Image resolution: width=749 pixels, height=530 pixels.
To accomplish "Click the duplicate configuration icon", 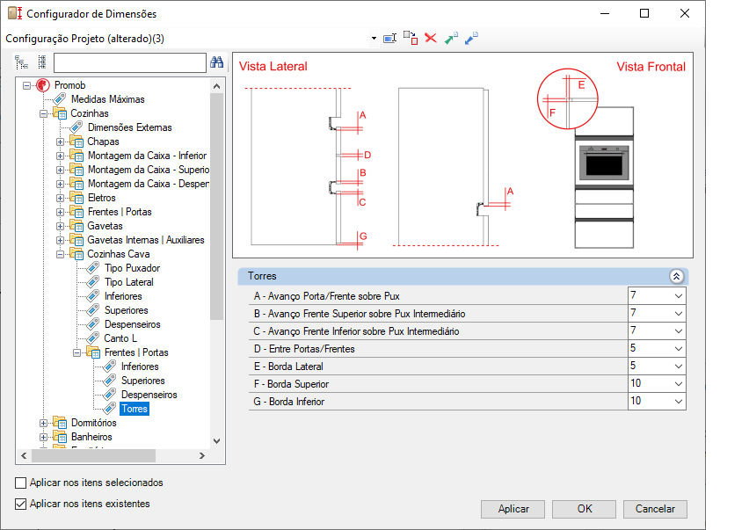I will click(x=411, y=39).
